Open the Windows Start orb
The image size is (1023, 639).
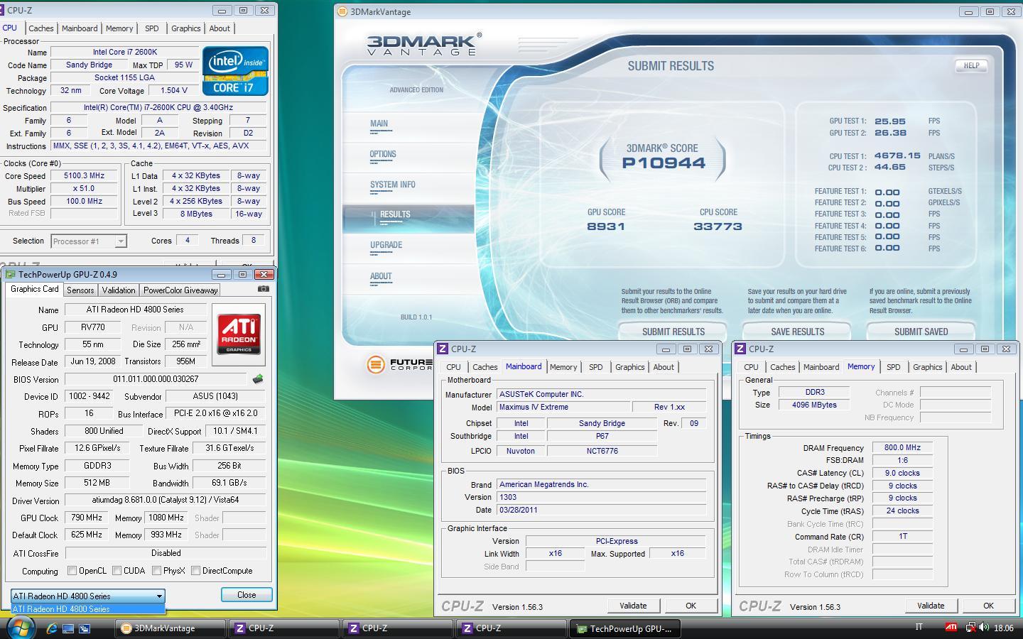pyautogui.click(x=19, y=628)
